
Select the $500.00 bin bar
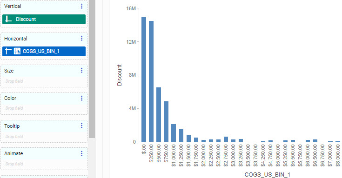(159, 115)
